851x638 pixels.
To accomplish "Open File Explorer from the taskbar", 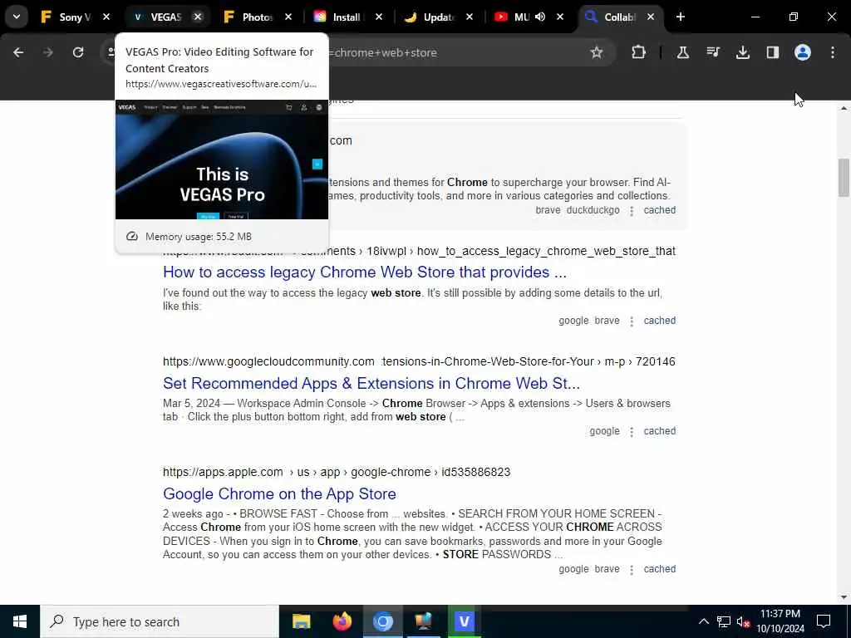I will pyautogui.click(x=301, y=621).
